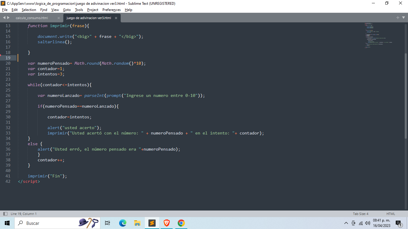Image resolution: width=408 pixels, height=229 pixels.
Task: Close the calculo_consumo.html tab
Action: (x=59, y=18)
